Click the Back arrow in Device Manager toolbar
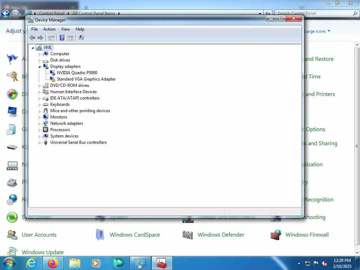The width and height of the screenshot is (360, 270). coord(32,38)
